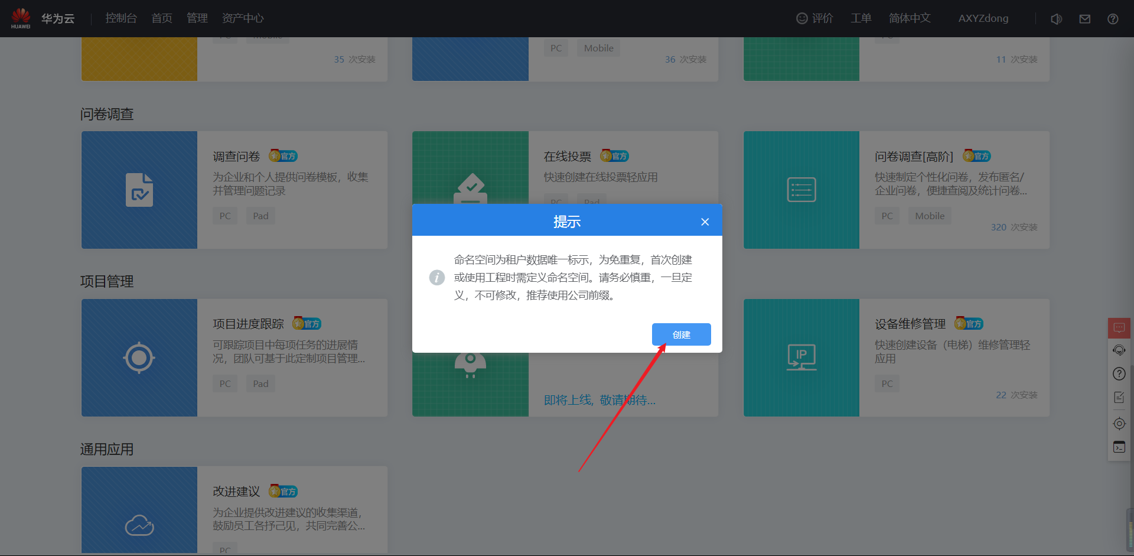Click the 官方 badge next to 项目进度跟踪
The height and width of the screenshot is (556, 1134).
pyautogui.click(x=307, y=324)
